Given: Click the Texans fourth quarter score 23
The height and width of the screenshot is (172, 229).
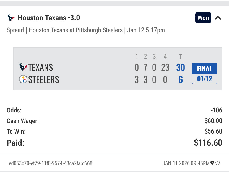Looking at the screenshot, I should point(165,68).
